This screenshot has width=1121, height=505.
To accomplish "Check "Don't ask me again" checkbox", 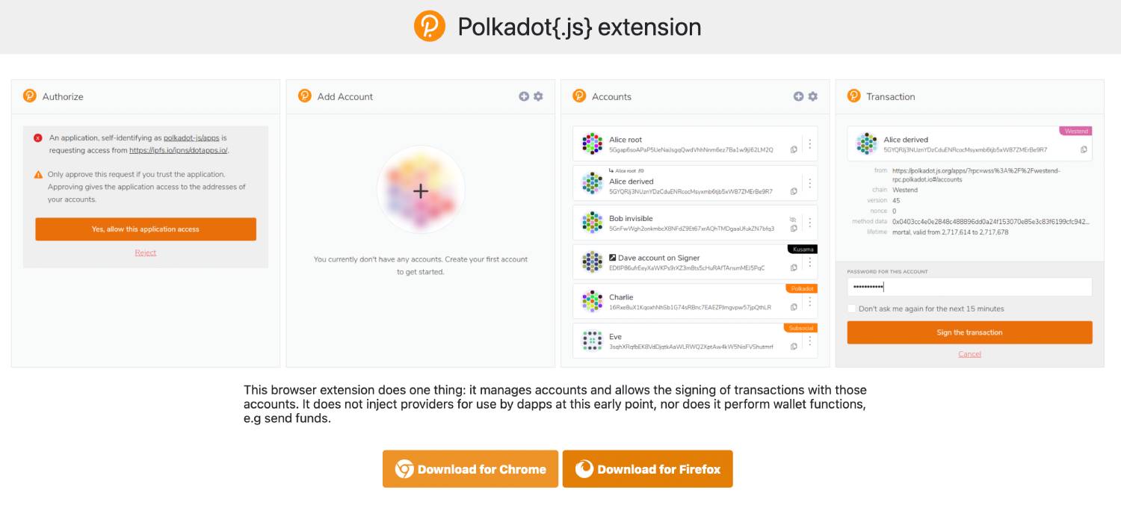I will pyautogui.click(x=852, y=309).
